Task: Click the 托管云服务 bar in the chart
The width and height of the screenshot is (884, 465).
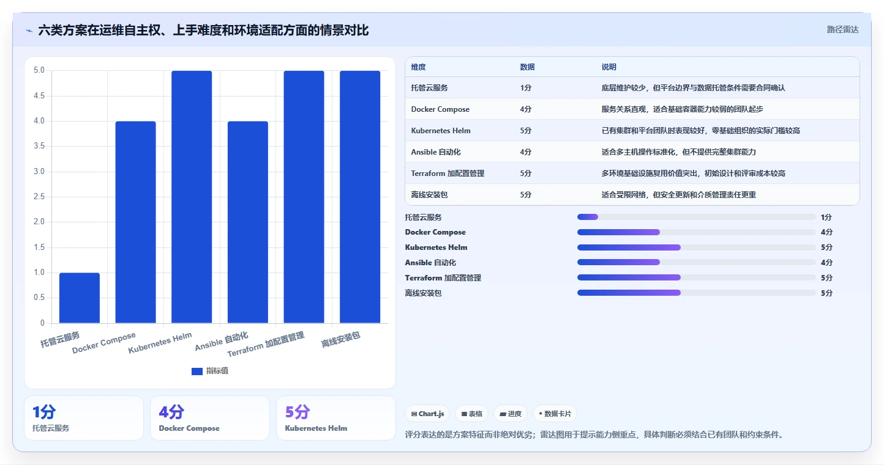Action: [80, 298]
